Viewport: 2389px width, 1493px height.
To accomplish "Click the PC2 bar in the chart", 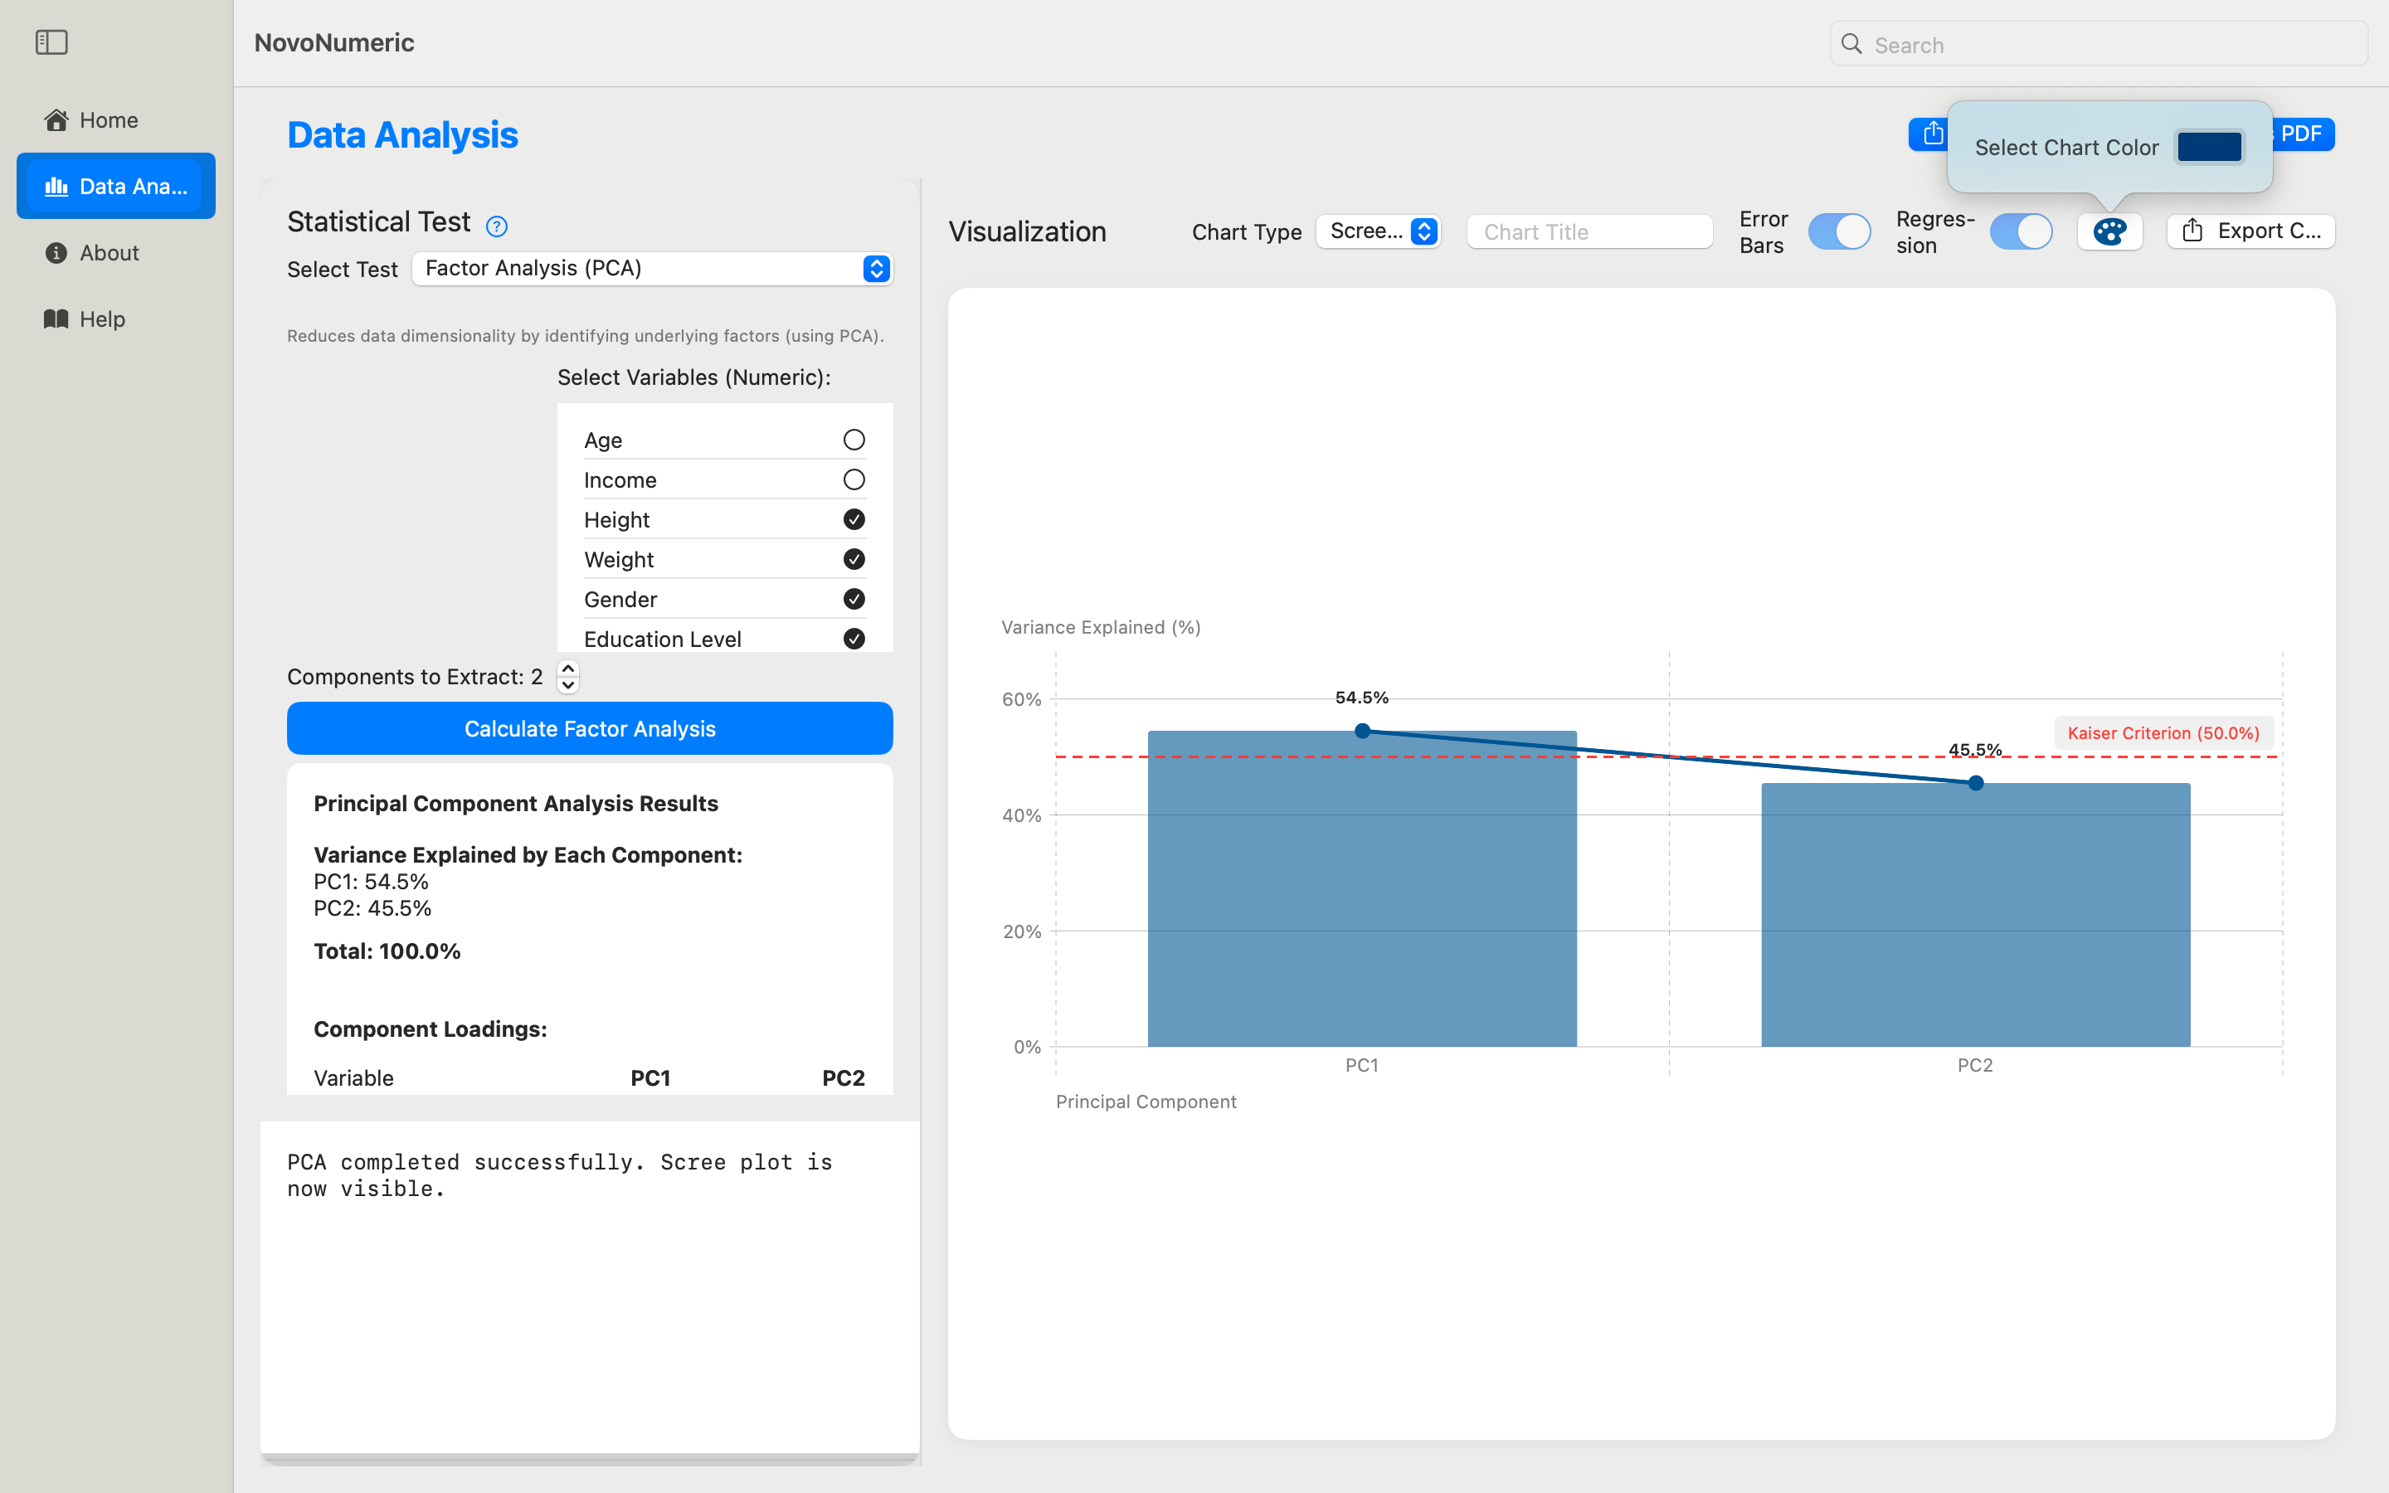I will 1975,914.
